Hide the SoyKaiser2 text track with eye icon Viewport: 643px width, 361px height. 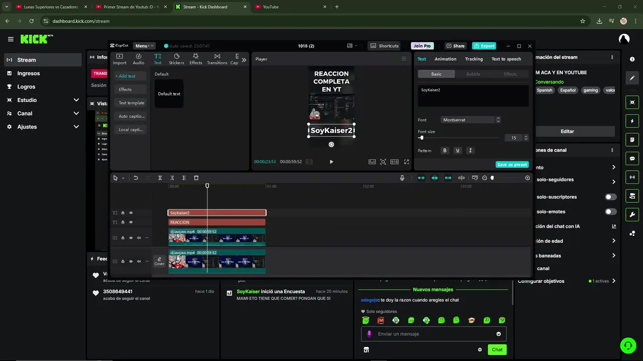point(131,213)
